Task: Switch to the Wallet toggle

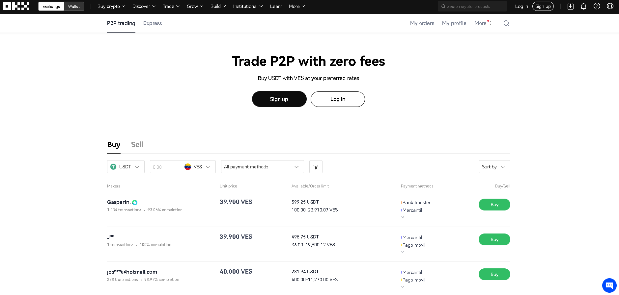Action: tap(74, 6)
